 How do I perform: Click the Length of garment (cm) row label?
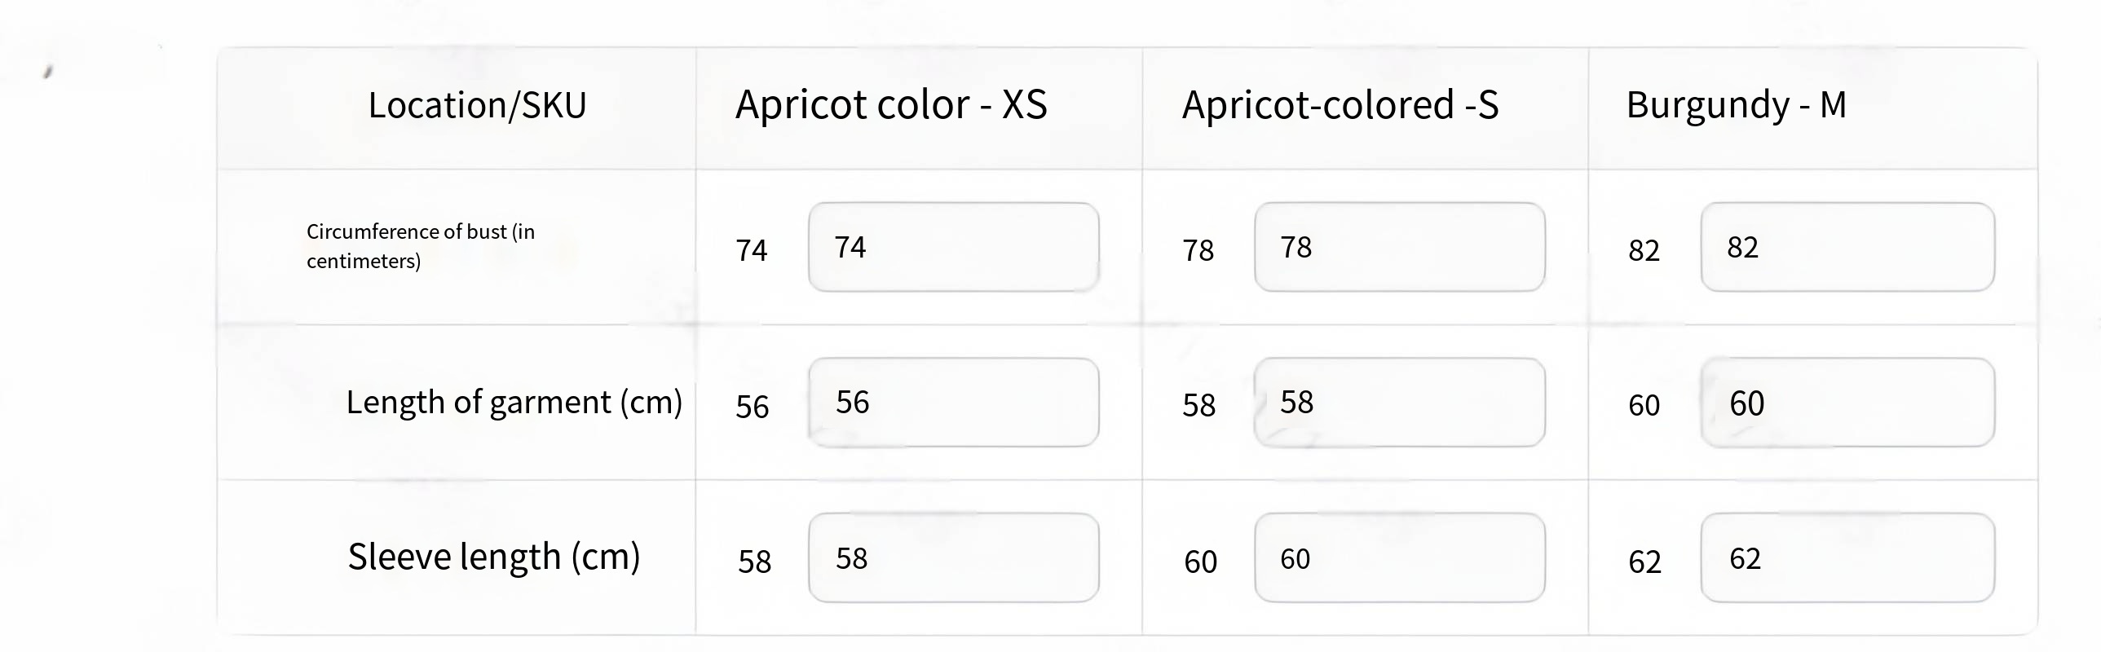tap(514, 403)
